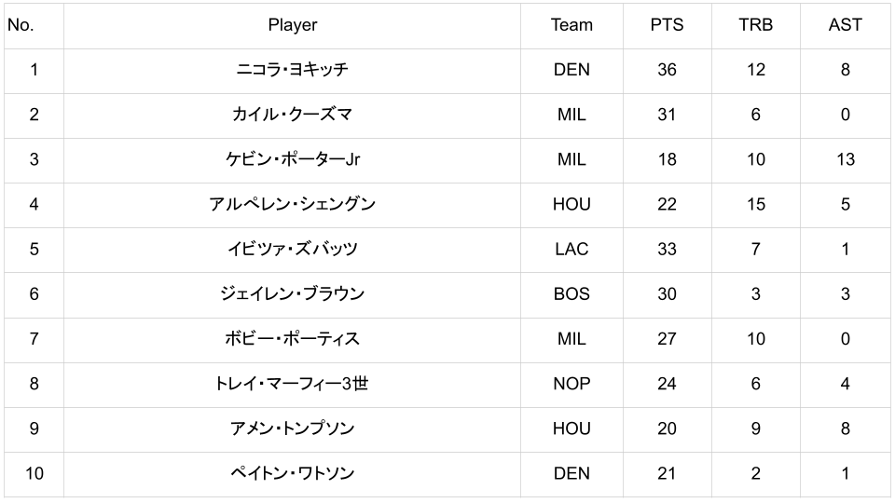
Task: Click the ボビー・ポーティス player cell
Action: coord(292,338)
